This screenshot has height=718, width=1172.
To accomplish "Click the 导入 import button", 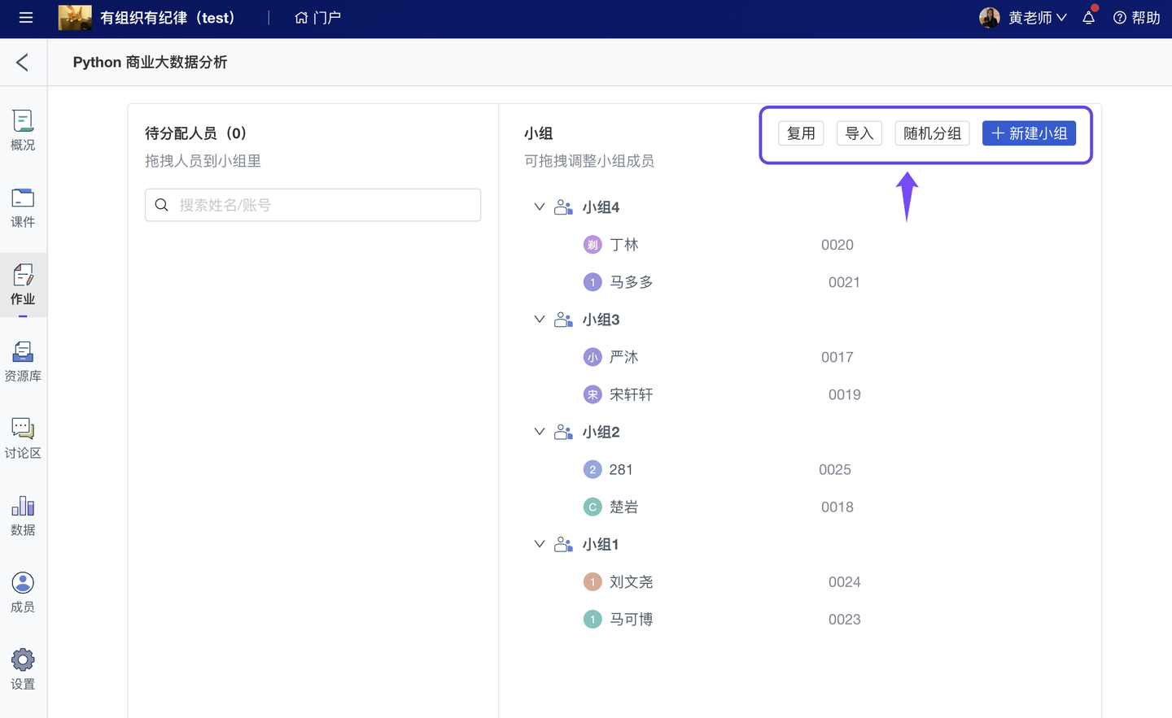I will coord(859,133).
